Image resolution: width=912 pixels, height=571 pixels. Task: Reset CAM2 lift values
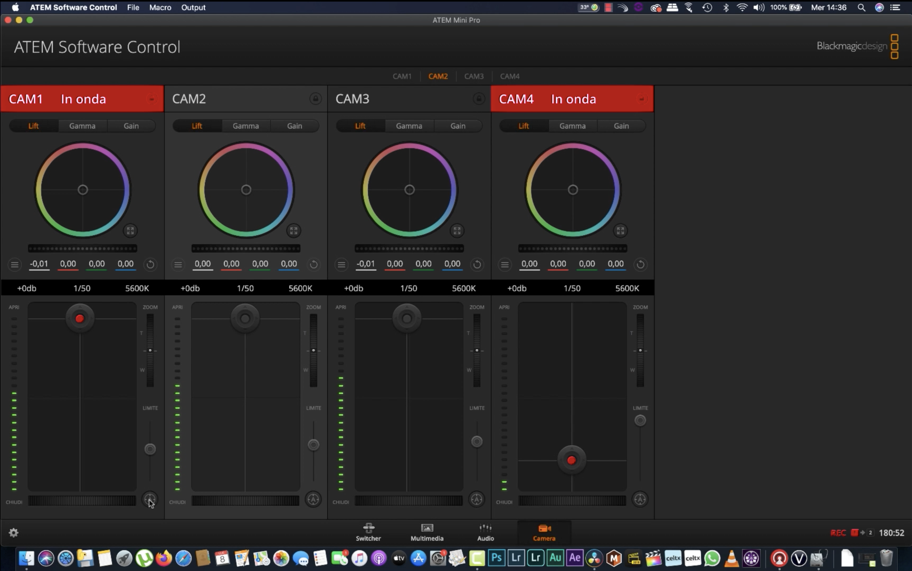pos(314,264)
